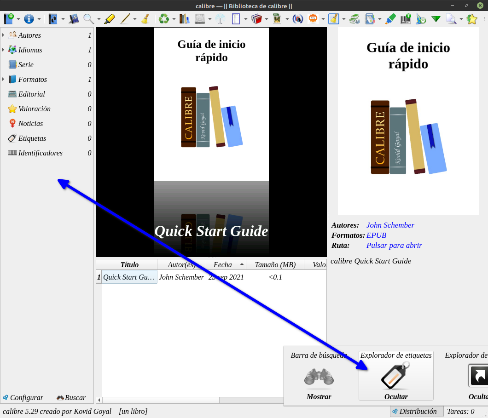Viewport: 488px width, 418px height.
Task: Click the antenna Connect/share icon
Action: (x=221, y=19)
